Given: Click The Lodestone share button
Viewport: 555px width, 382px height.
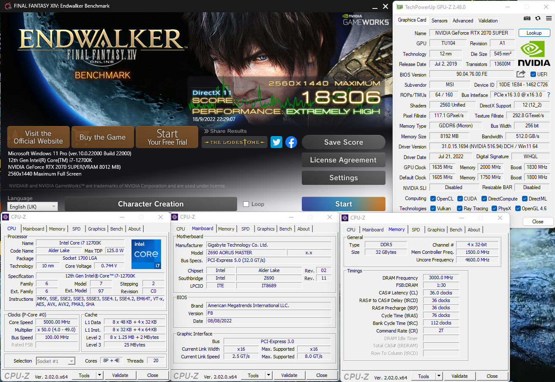Looking at the screenshot, I should pyautogui.click(x=235, y=142).
